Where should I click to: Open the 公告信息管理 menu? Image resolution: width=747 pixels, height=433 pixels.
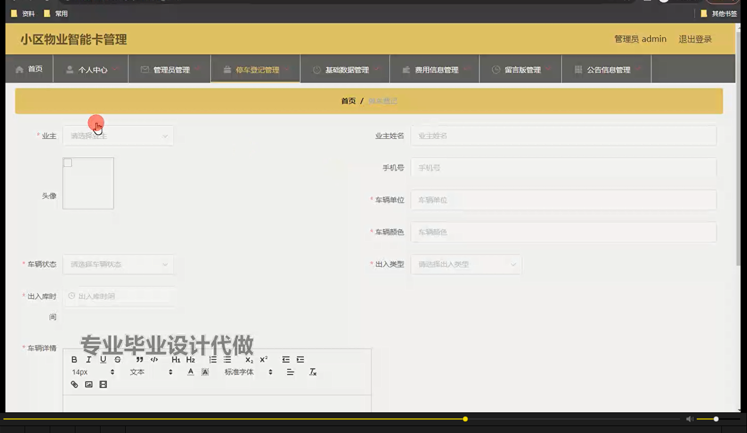(x=608, y=69)
